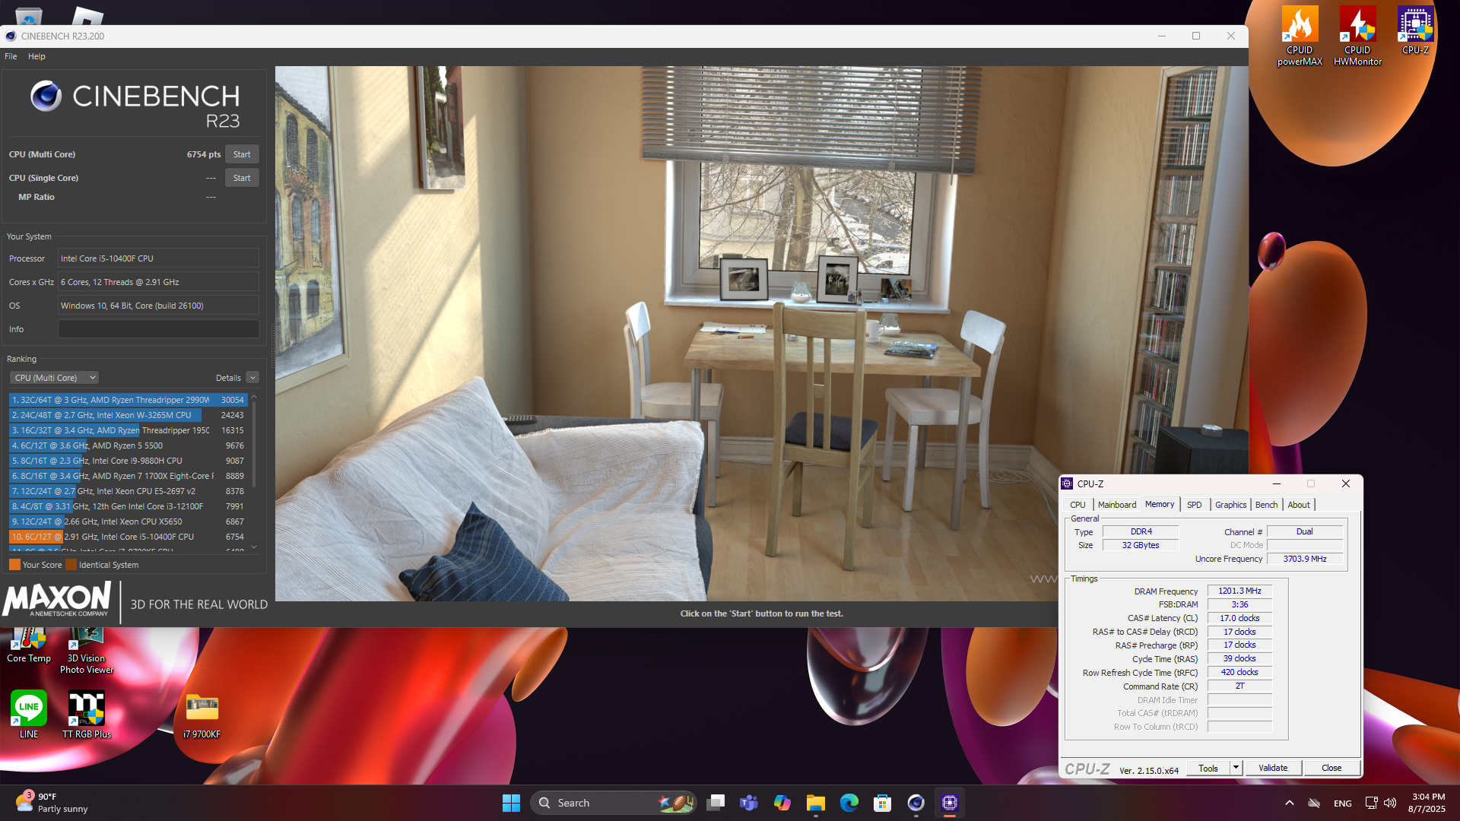
Task: Switch to Cinebench taskbar icon
Action: coord(916,803)
